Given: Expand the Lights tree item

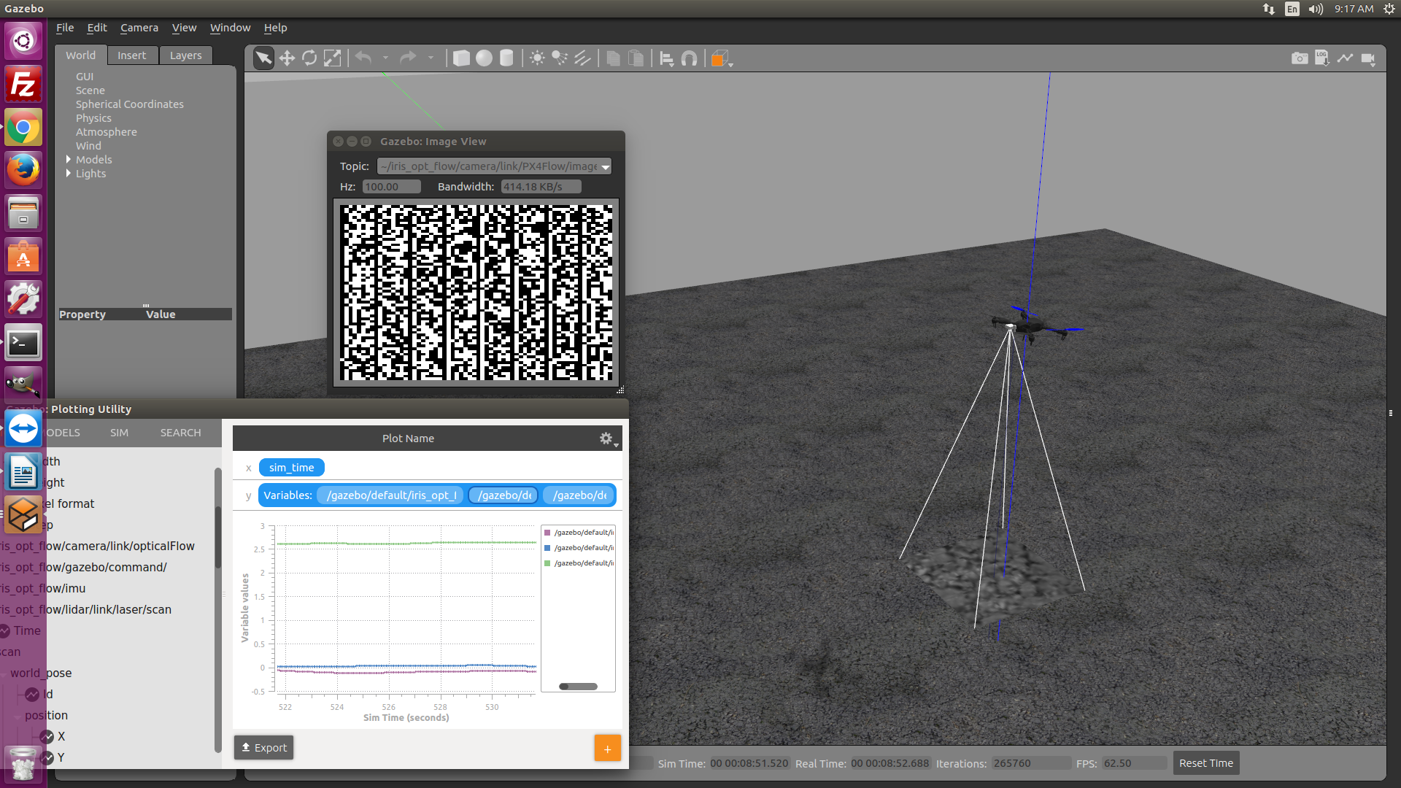Looking at the screenshot, I should click(x=69, y=173).
